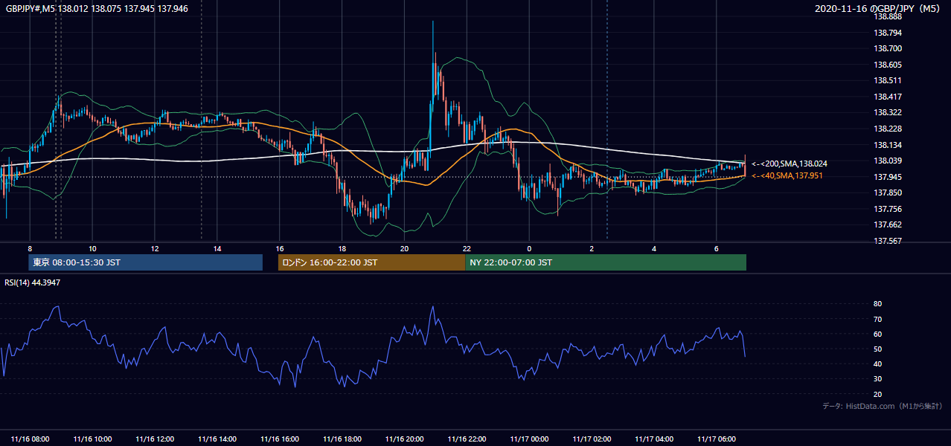Click price axis value 138.511
The image size is (951, 446).
pyautogui.click(x=888, y=80)
